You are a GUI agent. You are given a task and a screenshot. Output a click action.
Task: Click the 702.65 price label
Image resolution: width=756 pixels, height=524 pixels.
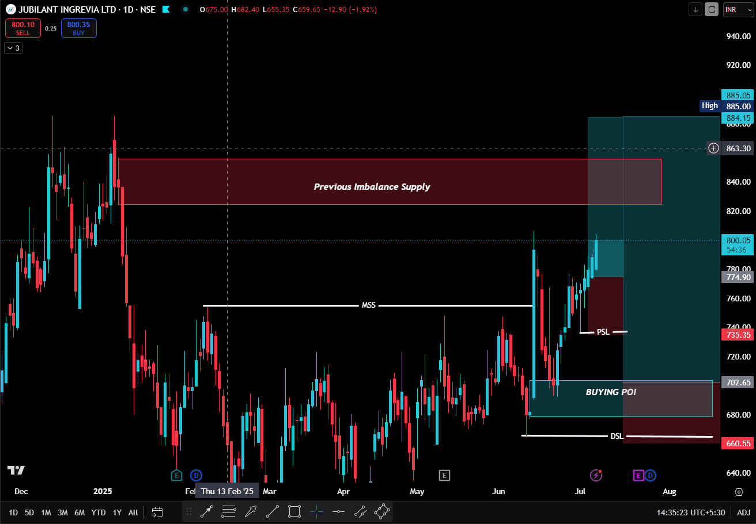point(738,383)
